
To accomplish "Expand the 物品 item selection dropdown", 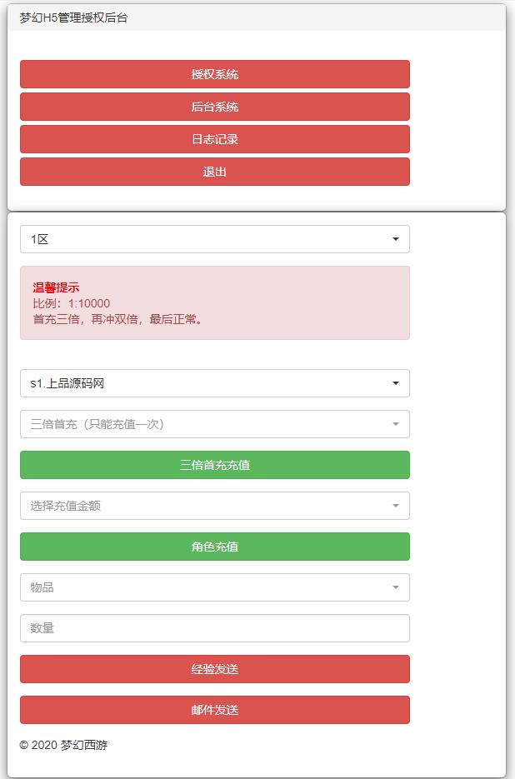I will [x=212, y=587].
